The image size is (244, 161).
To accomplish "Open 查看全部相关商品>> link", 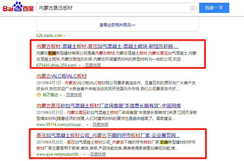I will [x=117, y=25].
